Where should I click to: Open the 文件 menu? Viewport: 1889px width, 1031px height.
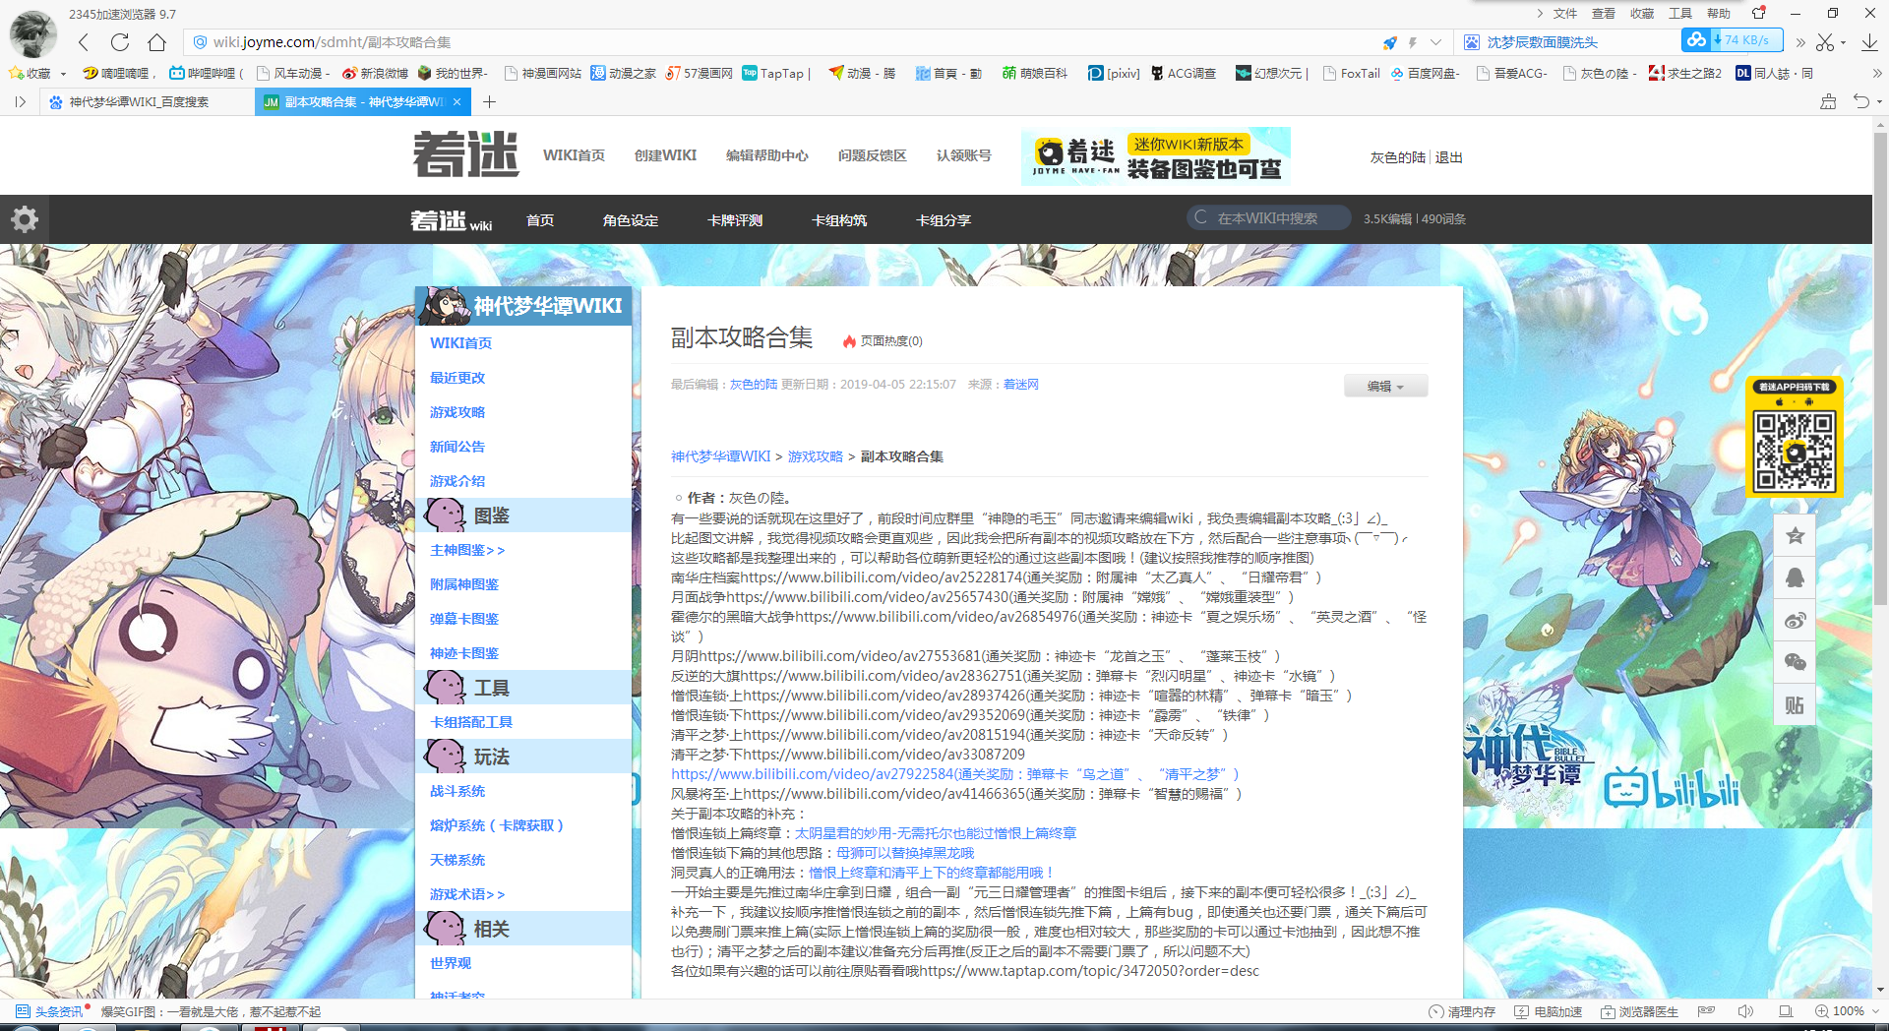[x=1565, y=13]
